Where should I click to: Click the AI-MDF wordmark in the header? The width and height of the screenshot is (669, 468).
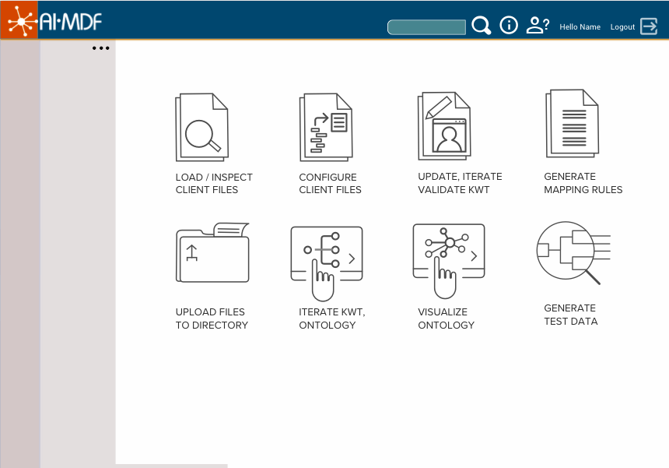[x=71, y=23]
